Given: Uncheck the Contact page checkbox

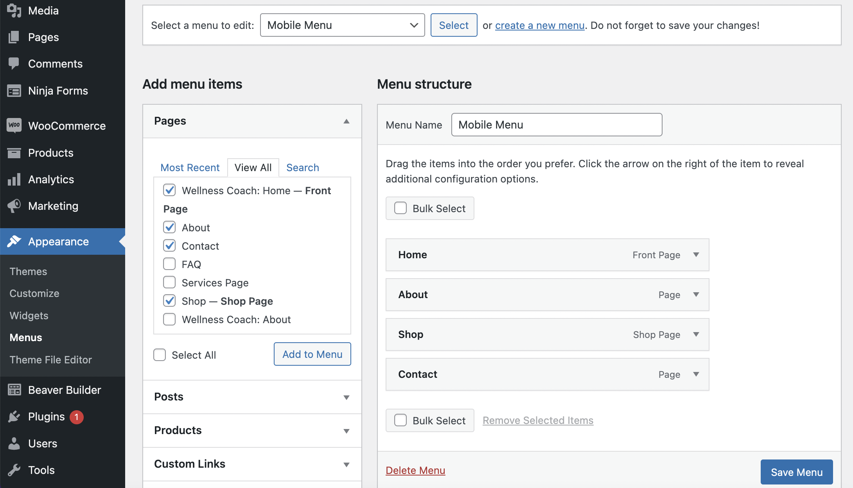Looking at the screenshot, I should [x=169, y=246].
